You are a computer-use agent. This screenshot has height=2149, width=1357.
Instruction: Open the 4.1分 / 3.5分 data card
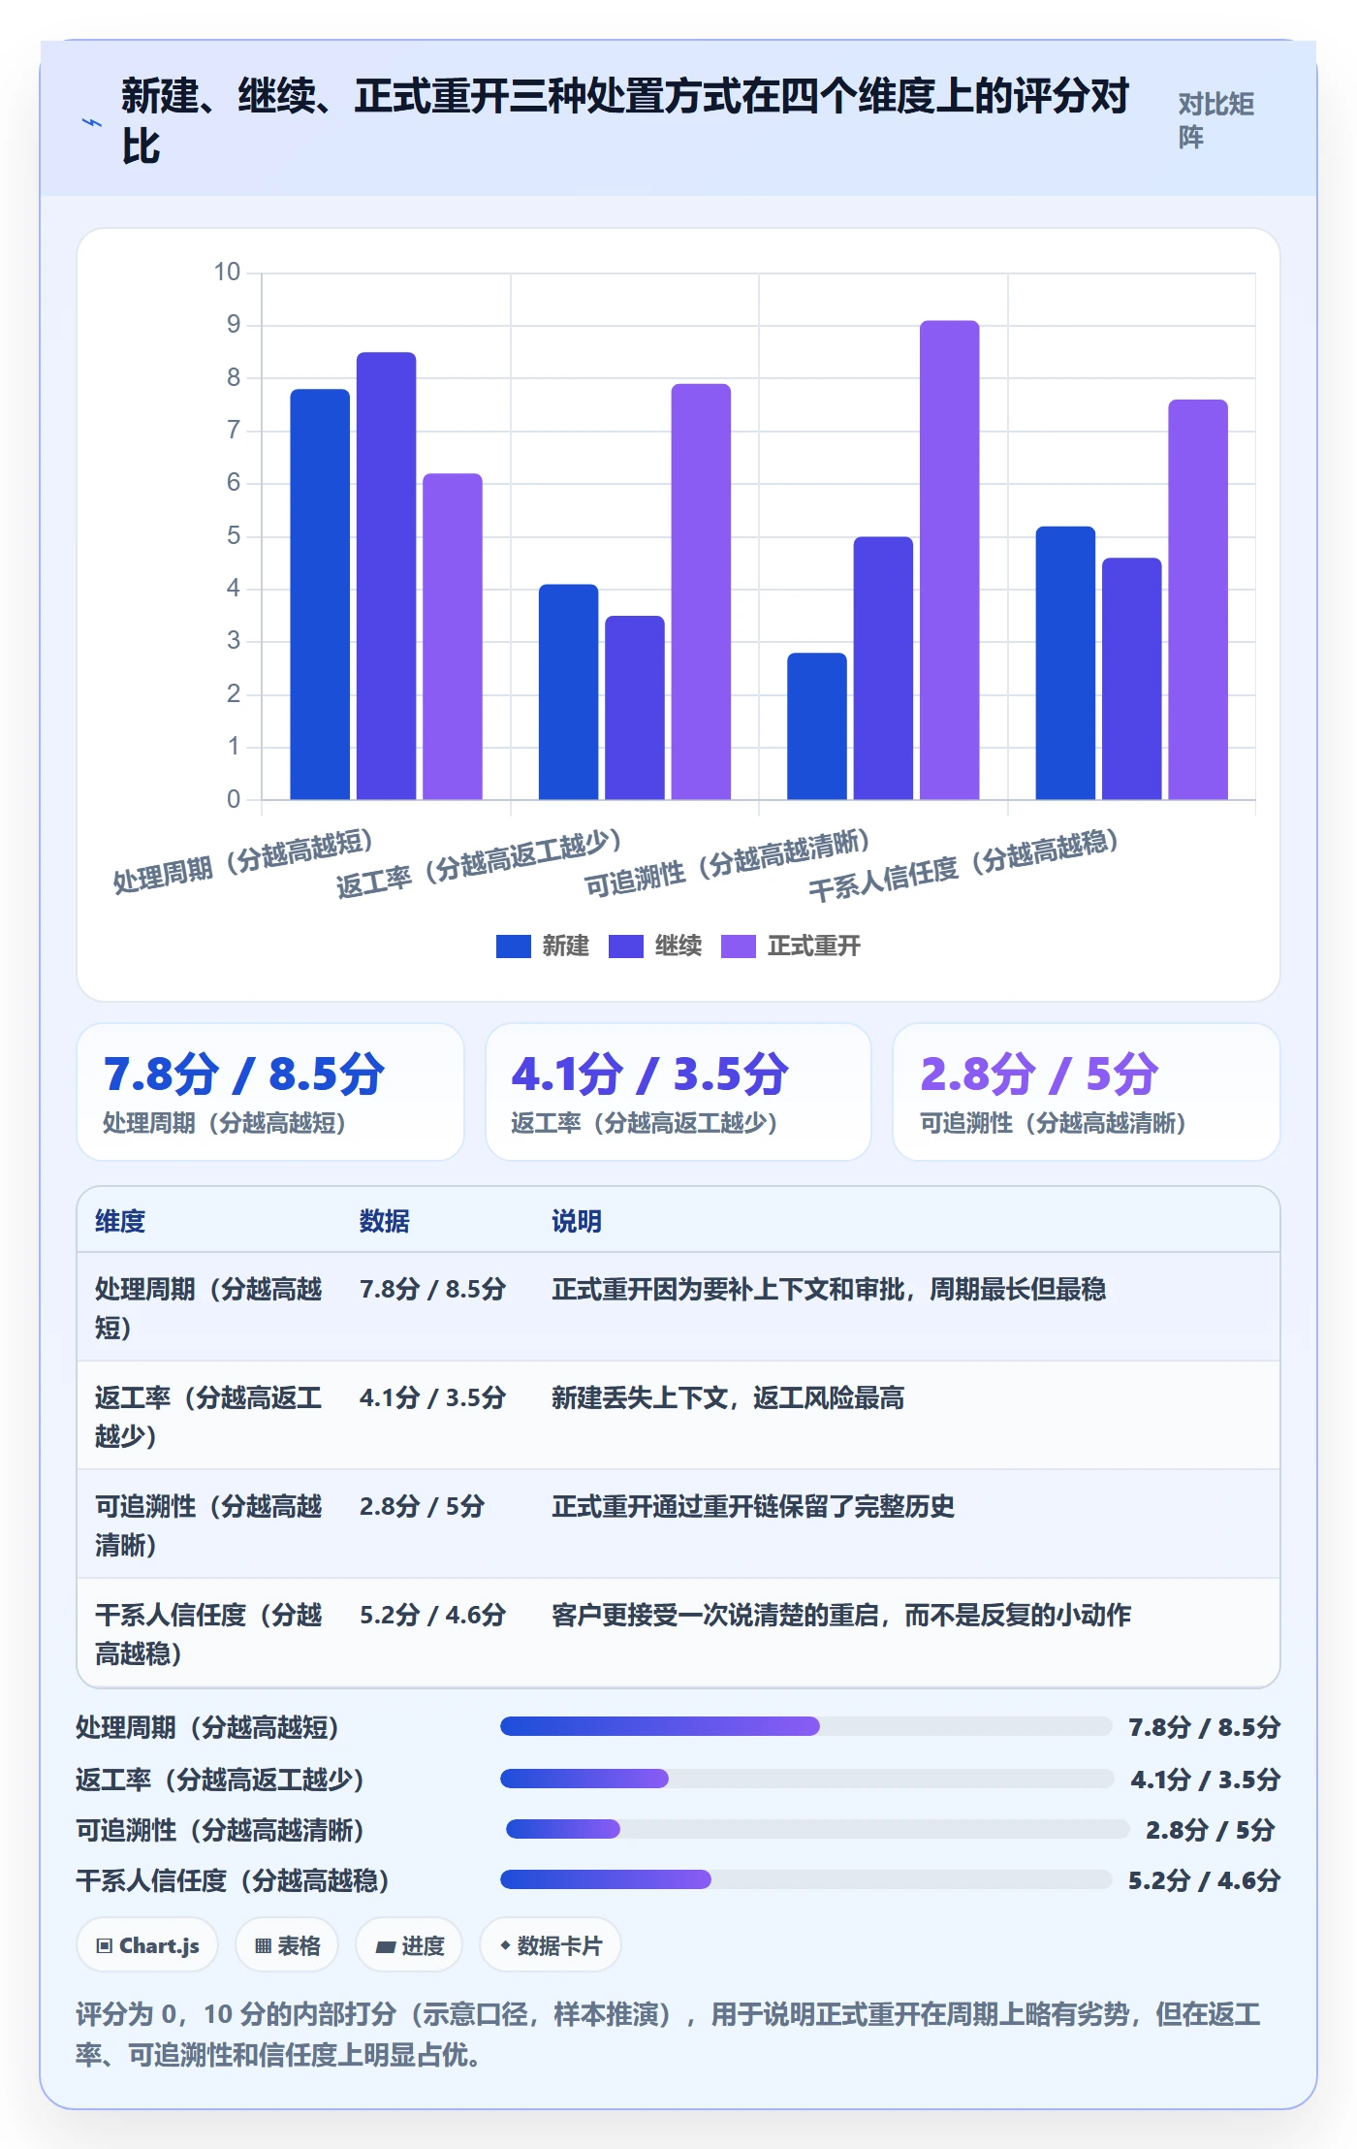click(678, 1092)
